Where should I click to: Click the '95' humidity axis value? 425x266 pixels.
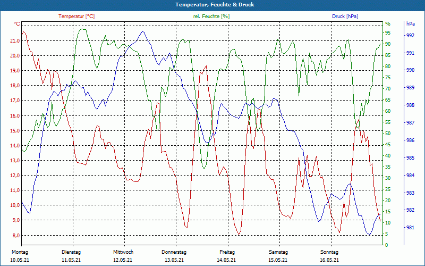(388, 33)
